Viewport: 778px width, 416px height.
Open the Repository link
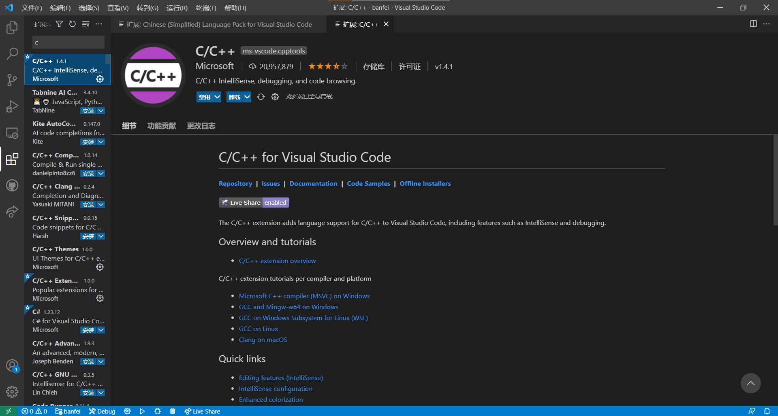[235, 183]
